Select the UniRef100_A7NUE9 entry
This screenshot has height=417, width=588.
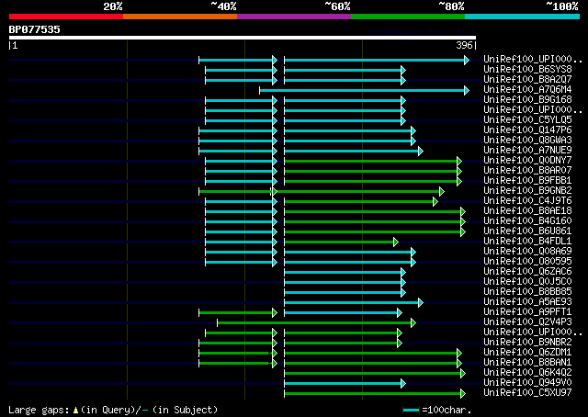point(527,151)
